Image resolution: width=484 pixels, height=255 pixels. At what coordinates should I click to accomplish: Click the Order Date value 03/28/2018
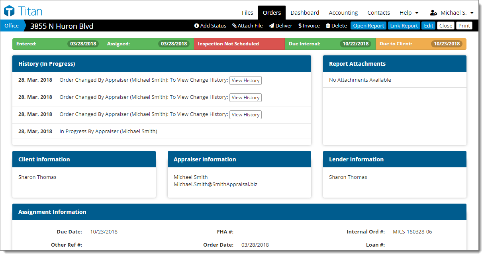(x=255, y=245)
